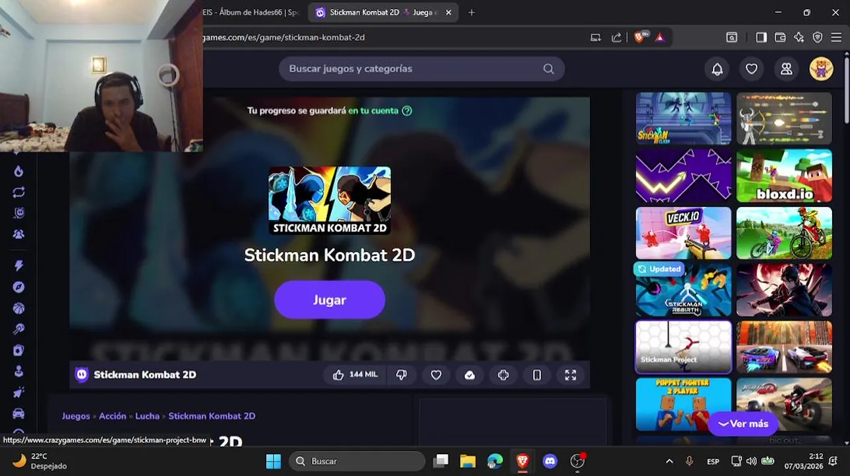This screenshot has width=850, height=476.
Task: Open a new browser tab
Action: (471, 13)
